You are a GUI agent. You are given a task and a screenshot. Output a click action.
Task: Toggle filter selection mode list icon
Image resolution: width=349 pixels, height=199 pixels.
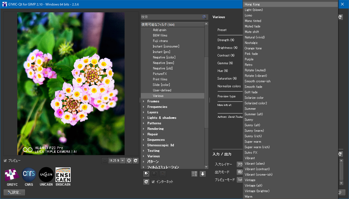[194, 174]
